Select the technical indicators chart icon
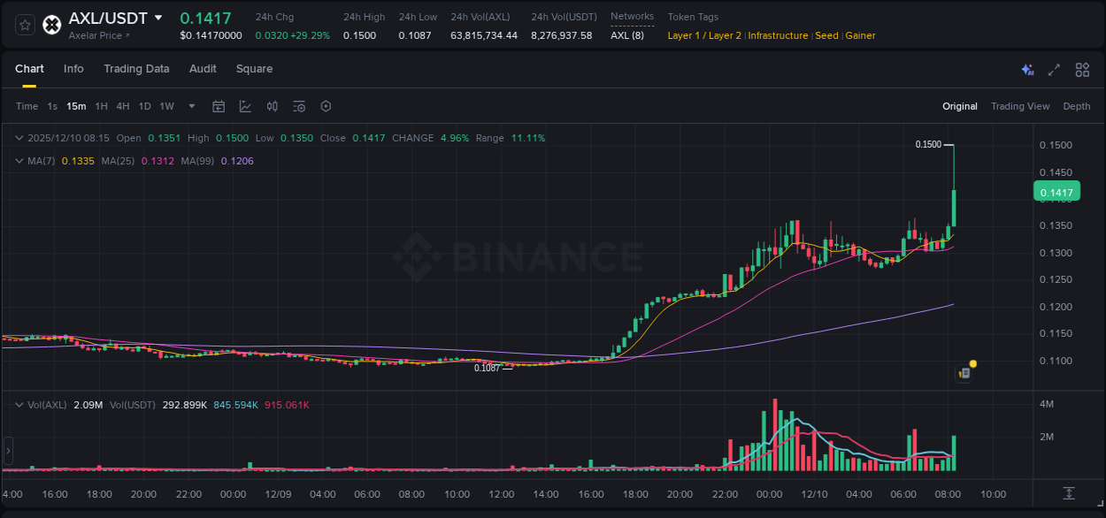The width and height of the screenshot is (1106, 518). [x=244, y=106]
